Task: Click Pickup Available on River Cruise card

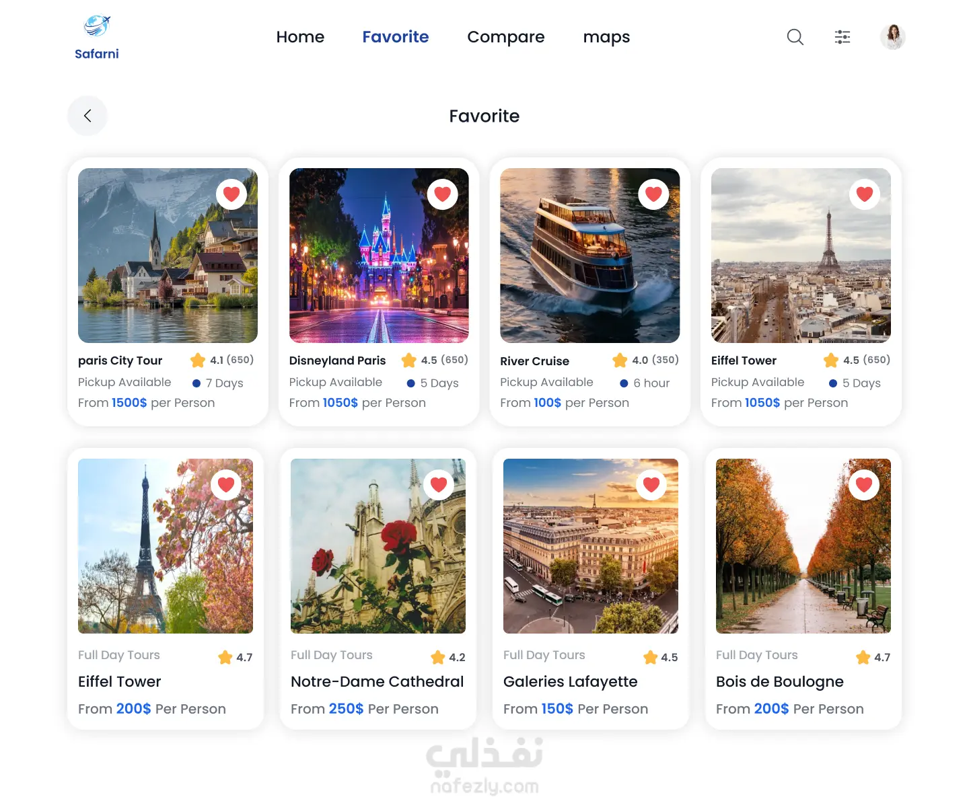Action: (x=546, y=382)
